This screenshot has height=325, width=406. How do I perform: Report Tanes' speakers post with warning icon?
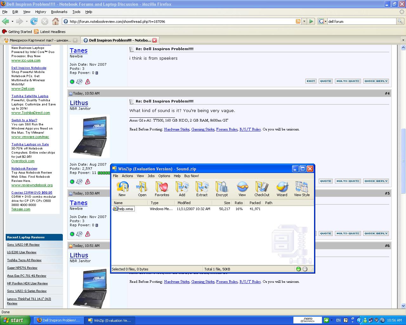point(88,82)
